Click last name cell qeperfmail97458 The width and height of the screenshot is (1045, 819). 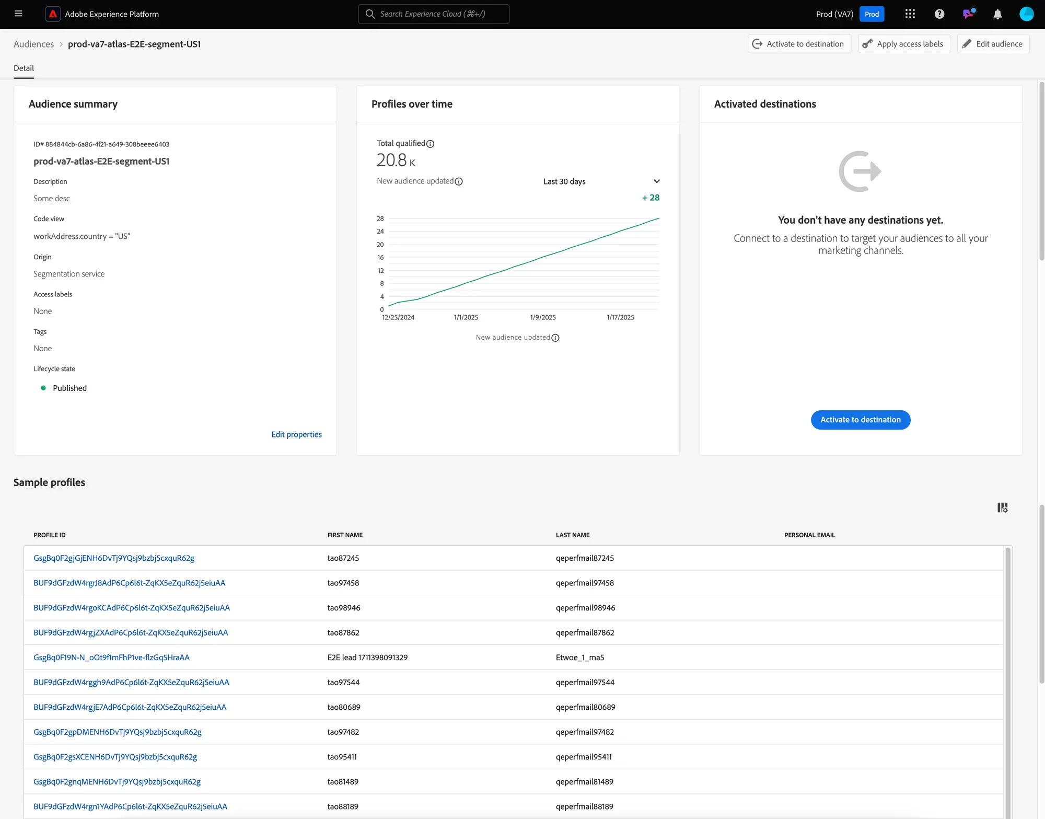[x=585, y=583]
